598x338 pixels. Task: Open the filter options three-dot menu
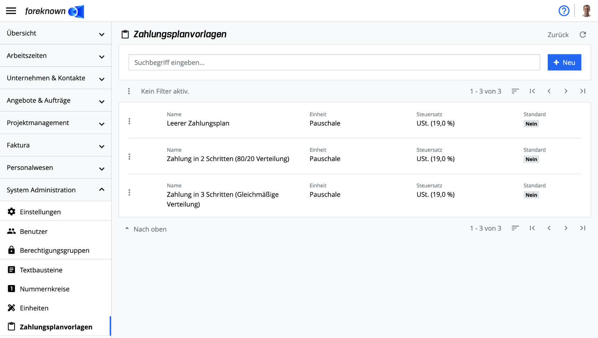(x=129, y=91)
